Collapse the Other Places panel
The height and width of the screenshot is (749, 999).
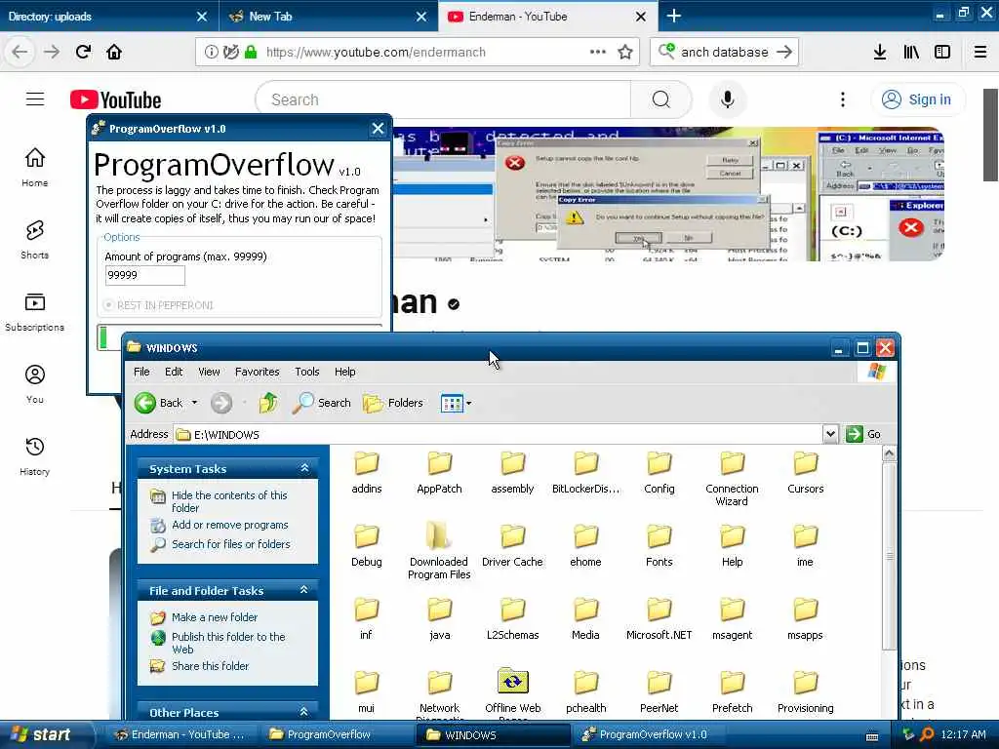(x=304, y=712)
